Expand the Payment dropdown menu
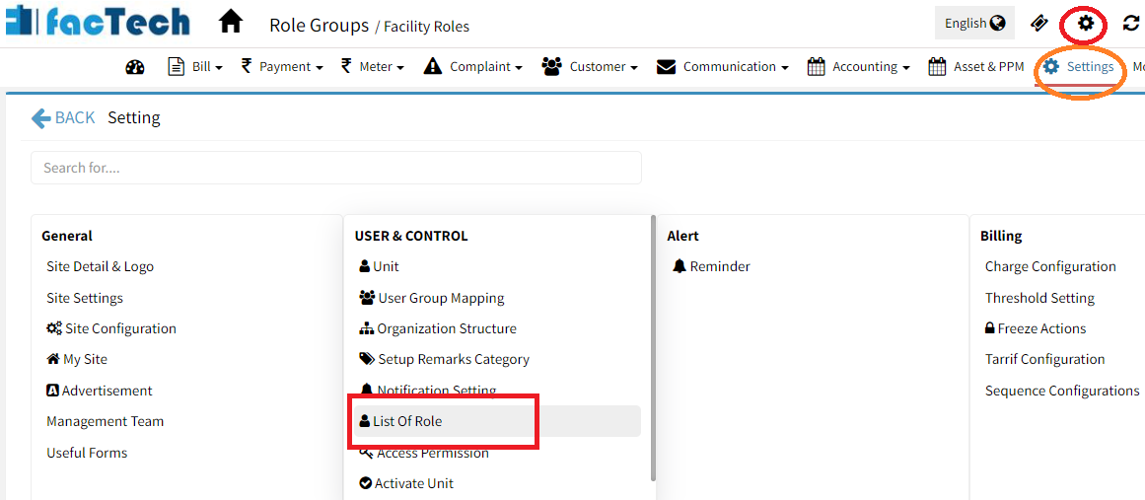1145x500 pixels. [282, 67]
